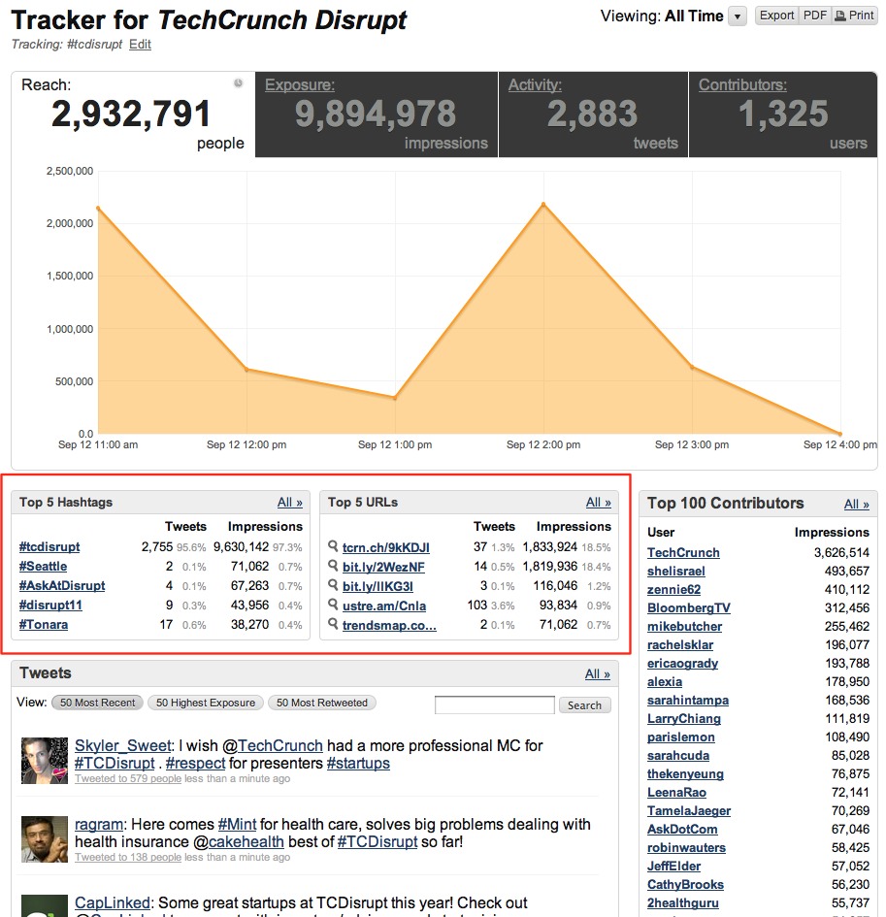Image resolution: width=886 pixels, height=917 pixels.
Task: View all tweets via Tweets All link
Action: [x=598, y=674]
